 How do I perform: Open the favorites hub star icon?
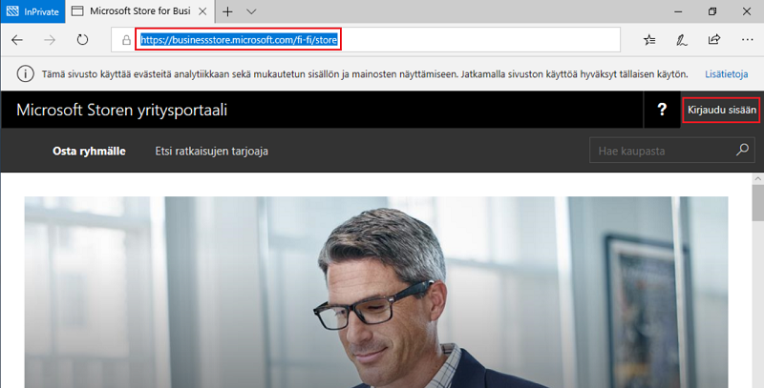[649, 40]
